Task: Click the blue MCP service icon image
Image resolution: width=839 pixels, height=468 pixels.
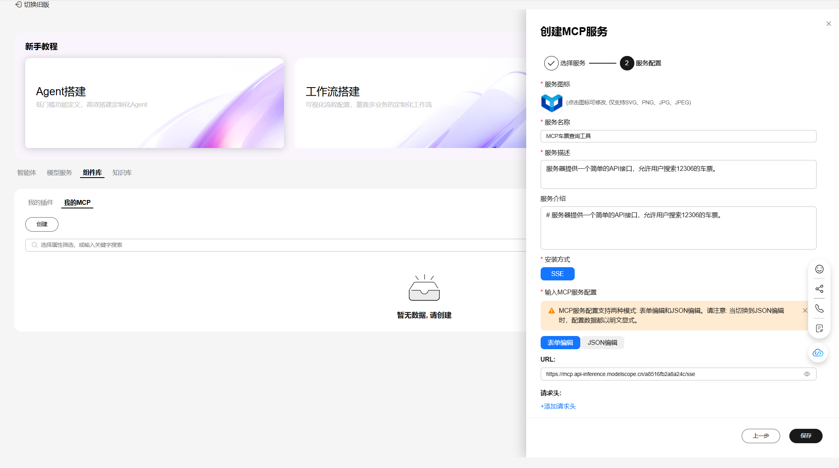Action: (551, 102)
